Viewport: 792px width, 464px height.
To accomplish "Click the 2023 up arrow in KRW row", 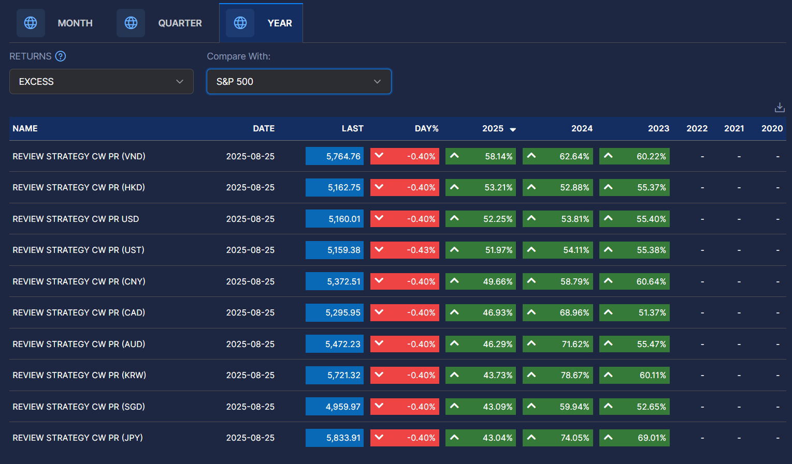I will click(608, 375).
